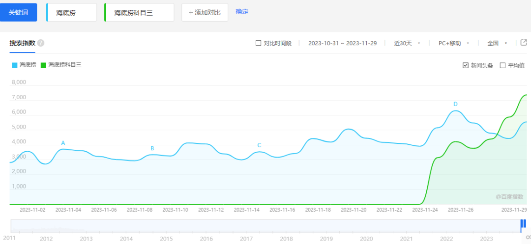Click news marker C on the chart
The height and width of the screenshot is (244, 531).
pos(259,145)
